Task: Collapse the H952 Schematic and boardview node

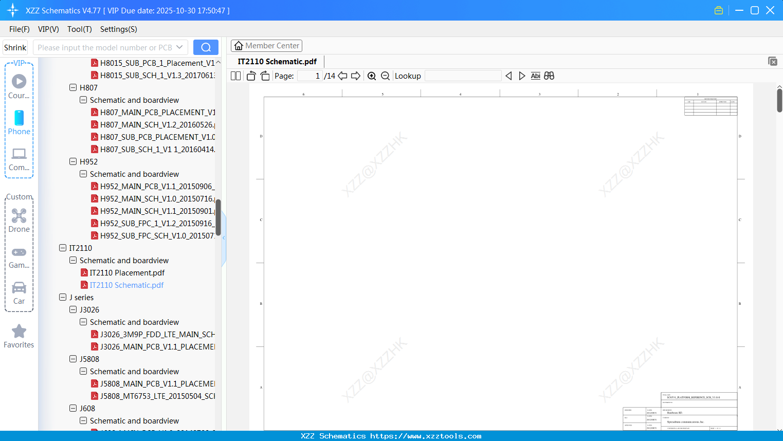Action: [83, 174]
